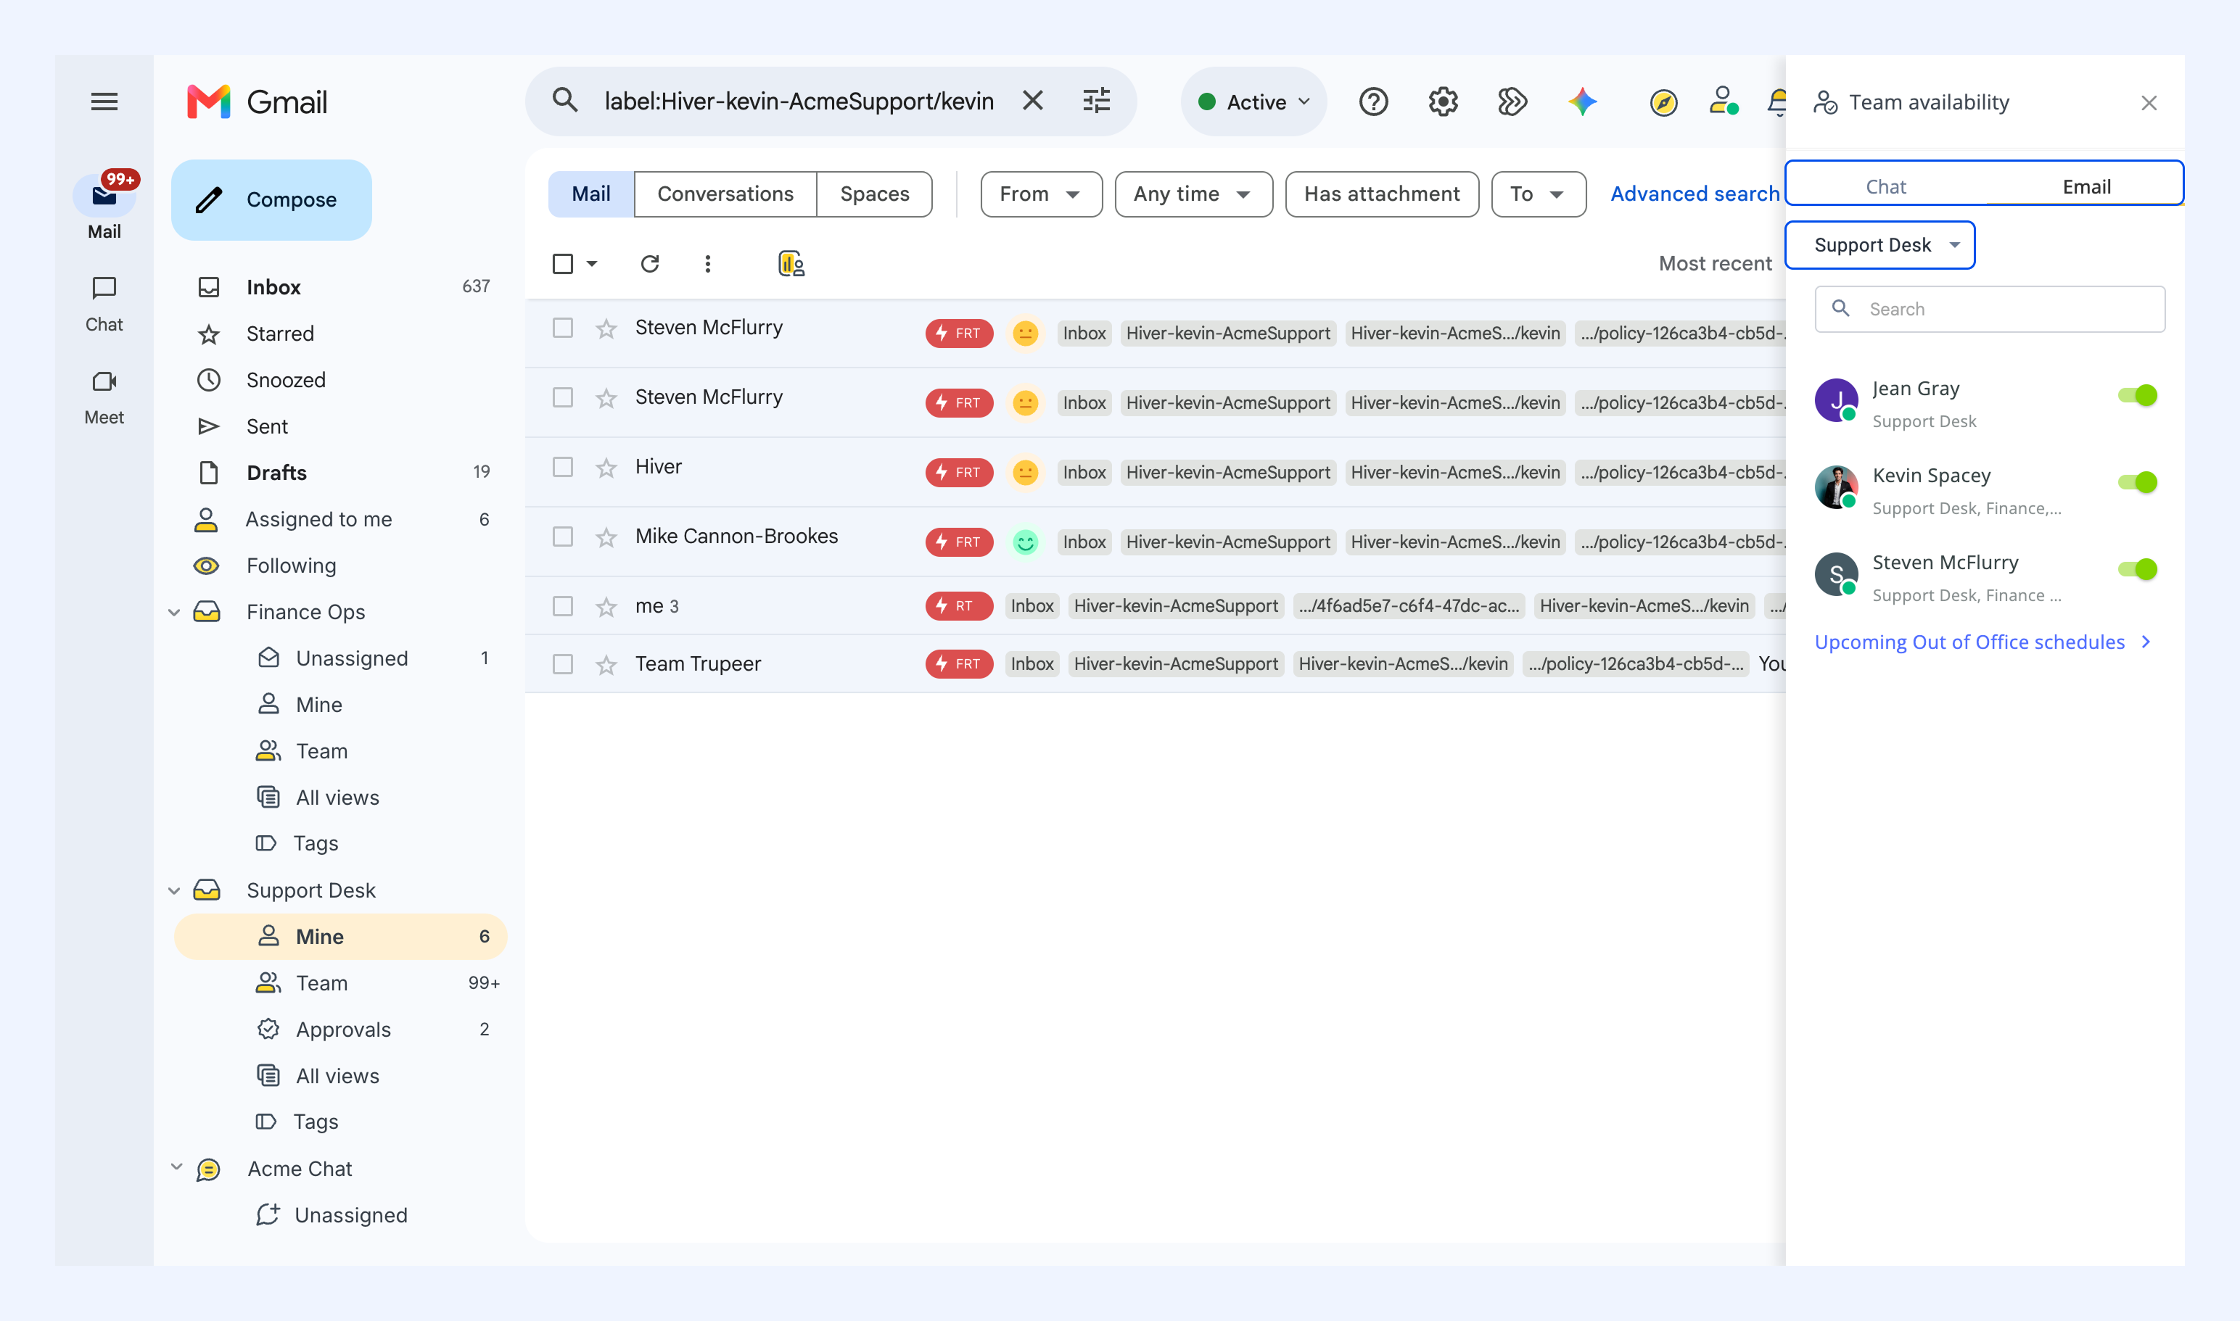Refresh the mail list
Viewport: 2240px width, 1321px height.
pos(650,263)
